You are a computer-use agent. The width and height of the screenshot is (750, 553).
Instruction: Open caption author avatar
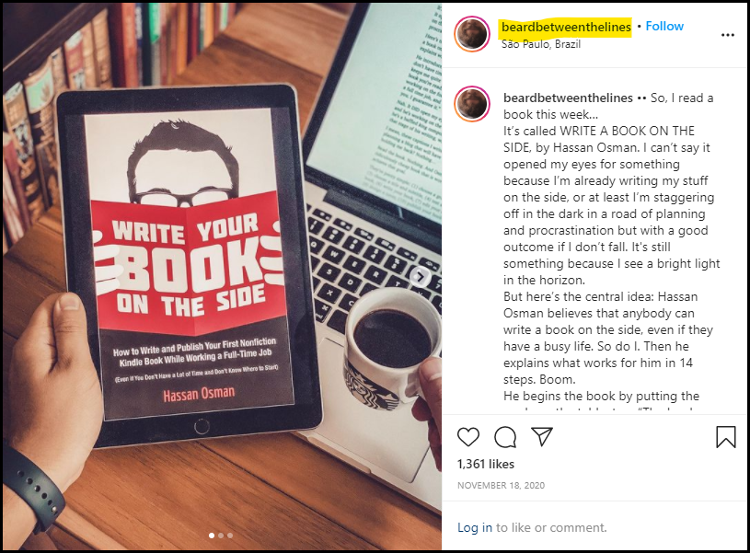[x=472, y=104]
